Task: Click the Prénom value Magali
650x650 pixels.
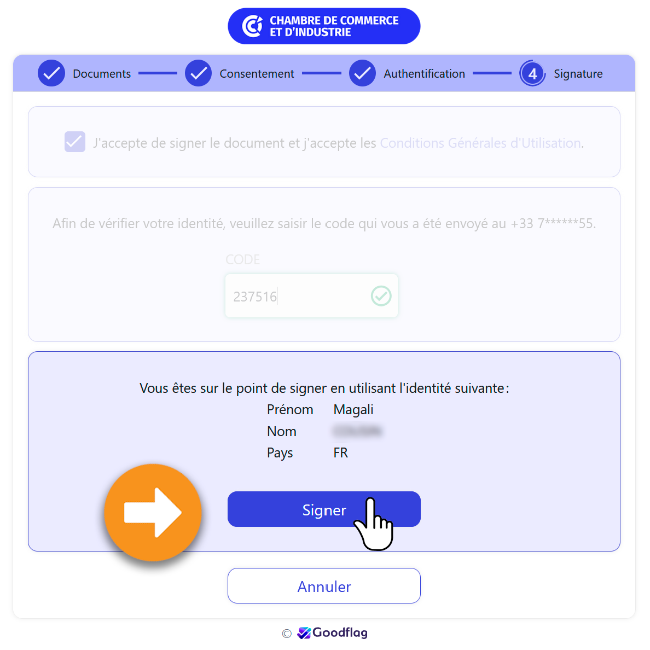Action: 353,410
